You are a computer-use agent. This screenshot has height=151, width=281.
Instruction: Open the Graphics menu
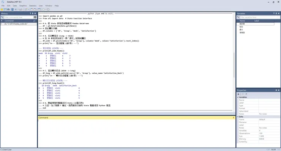click(x=23, y=6)
